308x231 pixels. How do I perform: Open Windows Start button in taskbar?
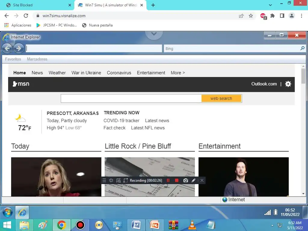[7, 225]
